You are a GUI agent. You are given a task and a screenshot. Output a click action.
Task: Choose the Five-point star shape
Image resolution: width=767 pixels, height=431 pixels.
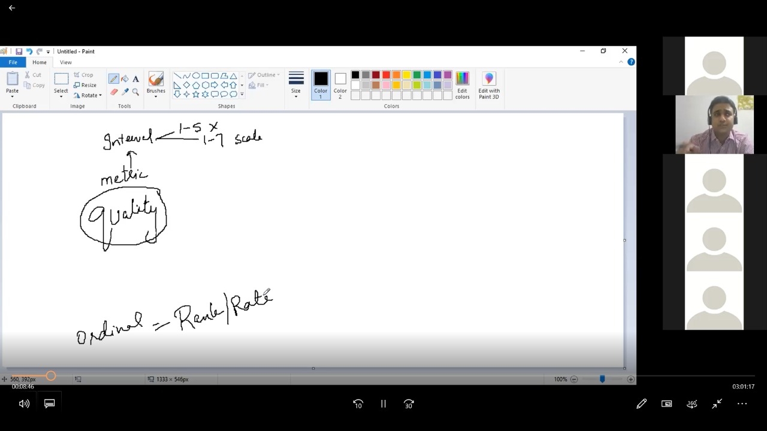(196, 94)
